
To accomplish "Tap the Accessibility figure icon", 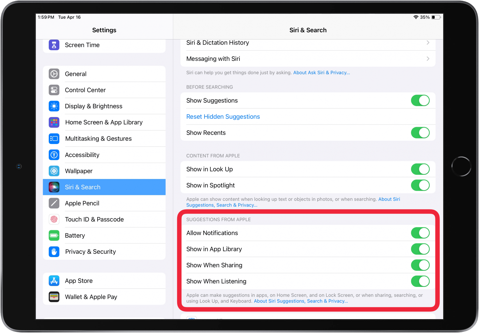I will (x=54, y=155).
